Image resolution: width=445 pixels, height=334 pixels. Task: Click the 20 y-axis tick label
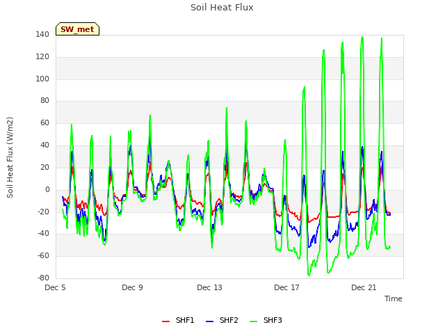44,167
